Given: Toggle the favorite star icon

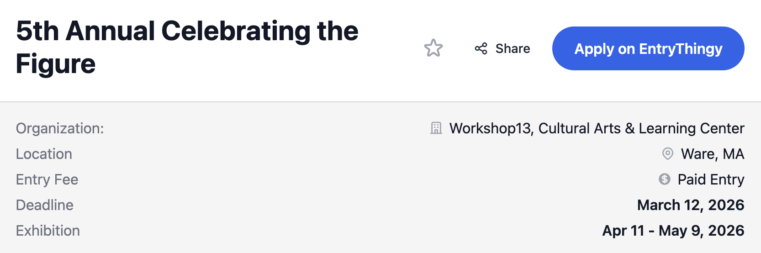Looking at the screenshot, I should 433,48.
